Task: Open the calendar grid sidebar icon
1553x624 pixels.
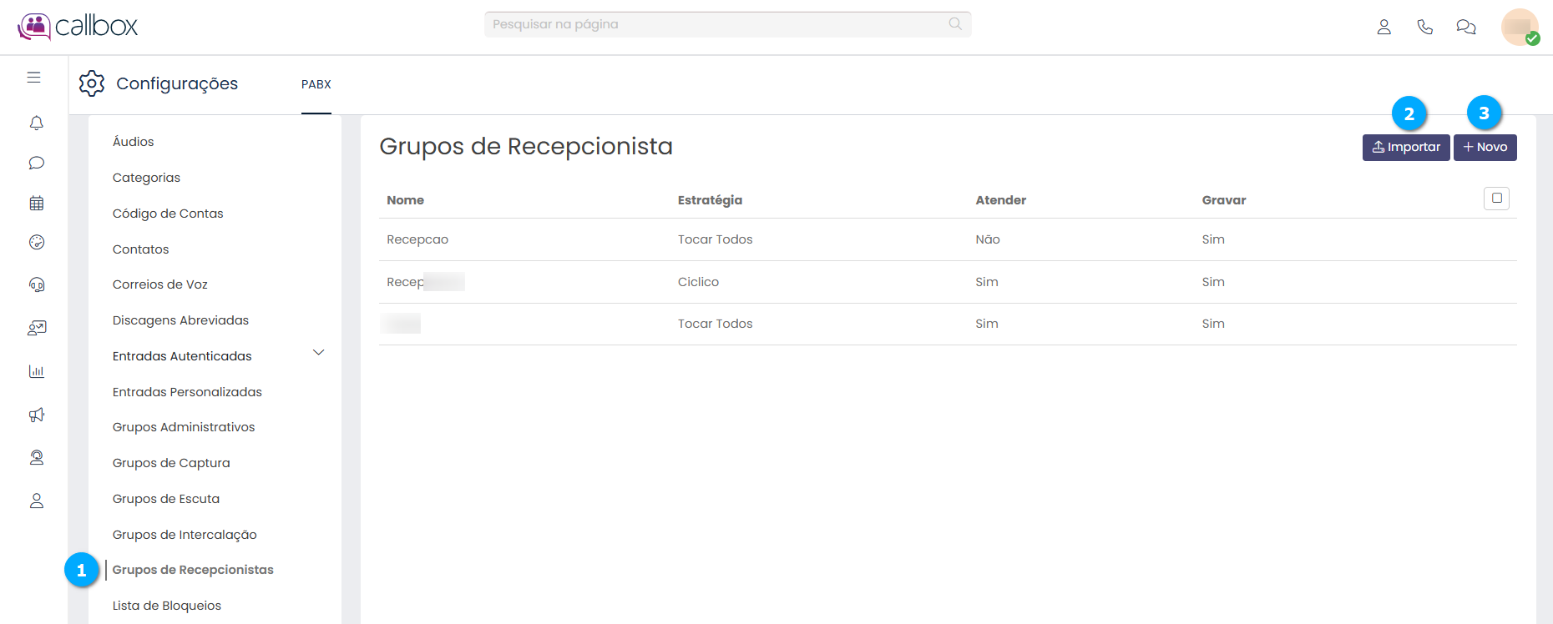Action: point(36,203)
